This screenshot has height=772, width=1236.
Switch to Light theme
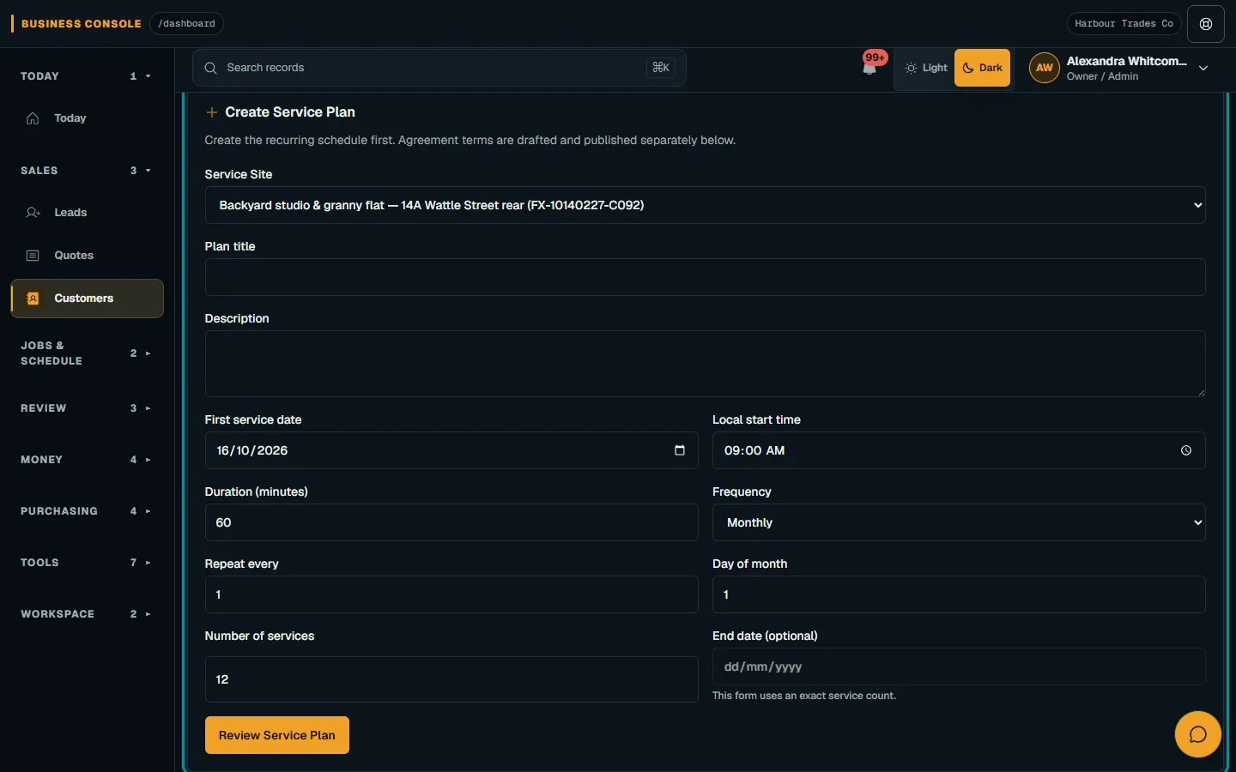click(926, 68)
